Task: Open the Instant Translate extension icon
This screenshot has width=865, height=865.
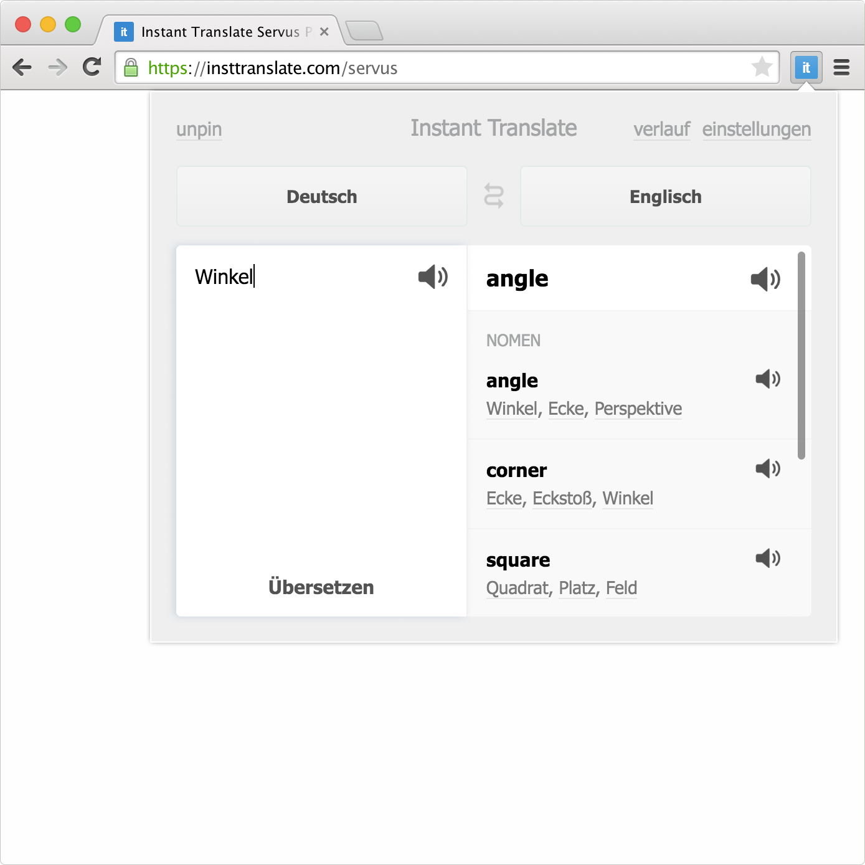Action: coord(806,67)
